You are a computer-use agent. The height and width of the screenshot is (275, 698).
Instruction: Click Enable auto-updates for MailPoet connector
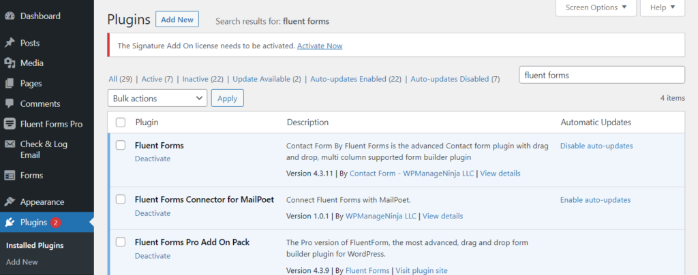point(595,200)
